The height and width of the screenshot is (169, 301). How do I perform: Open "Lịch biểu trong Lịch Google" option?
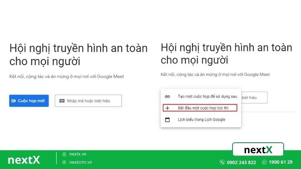point(201,119)
